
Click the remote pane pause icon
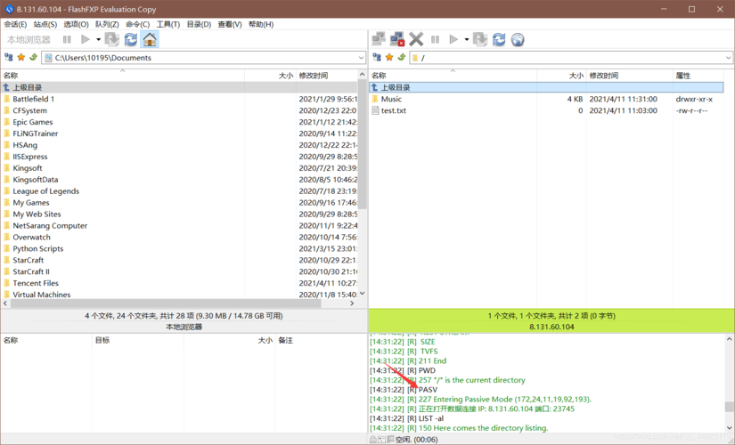pyautogui.click(x=435, y=40)
